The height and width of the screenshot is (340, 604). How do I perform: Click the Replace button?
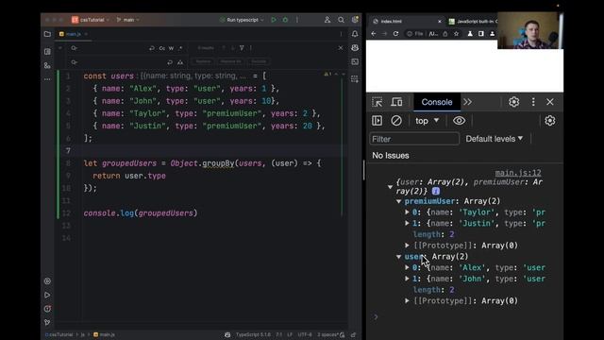[x=204, y=61]
